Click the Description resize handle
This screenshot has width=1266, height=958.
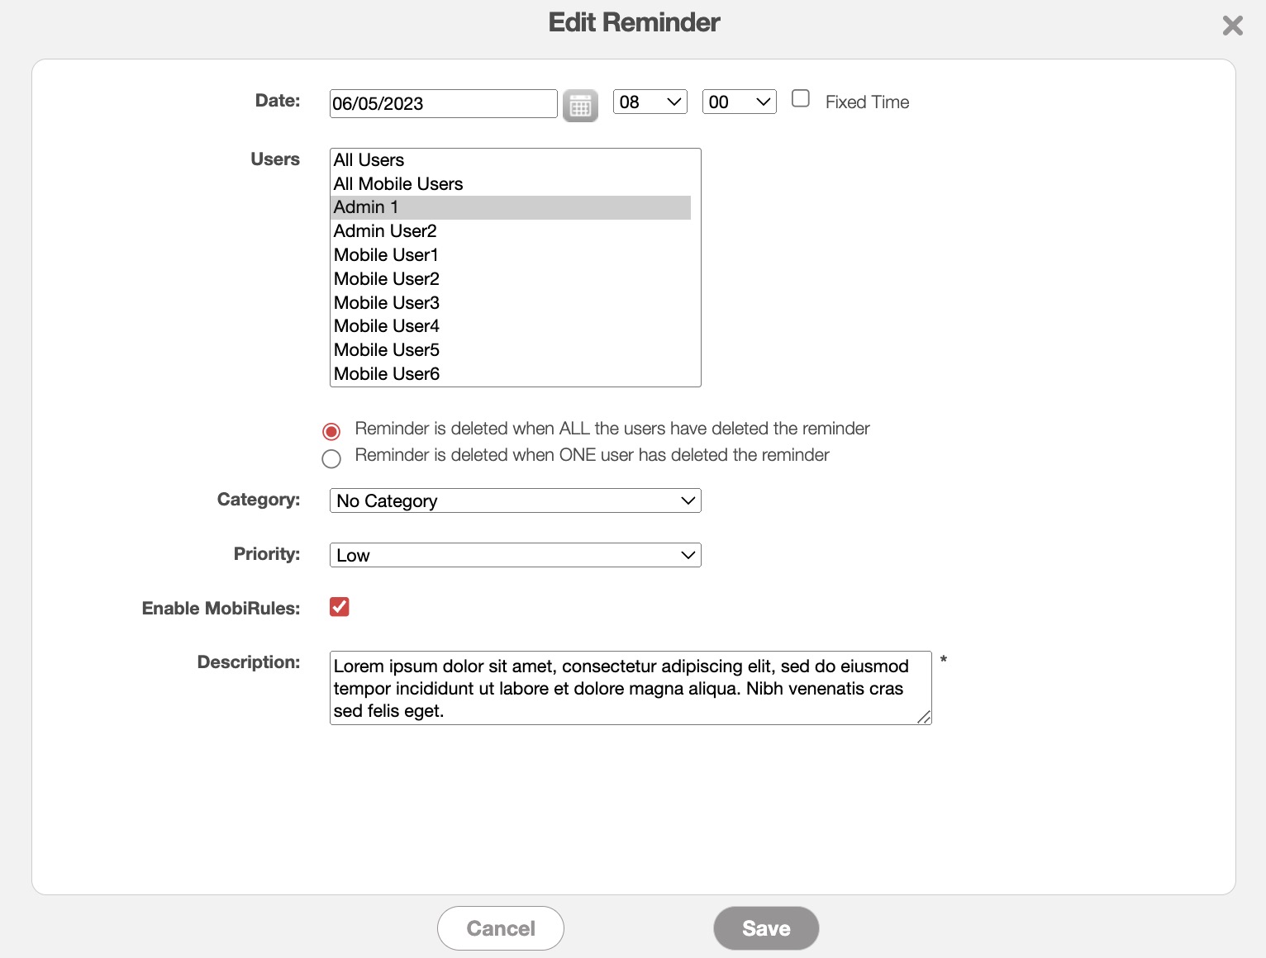pos(924,718)
